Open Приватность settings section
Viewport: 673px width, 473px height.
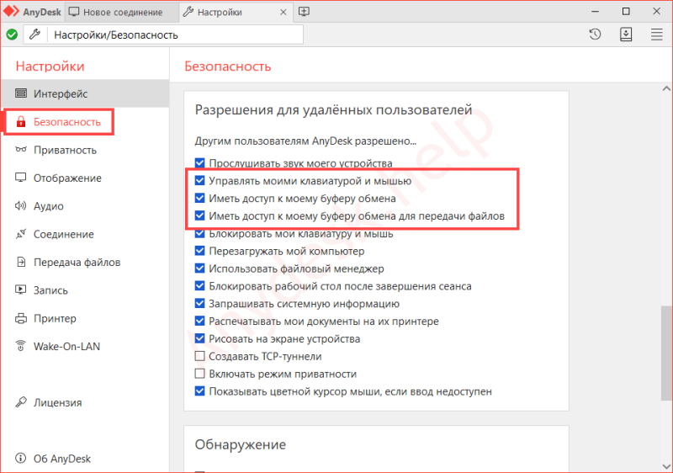coord(86,150)
